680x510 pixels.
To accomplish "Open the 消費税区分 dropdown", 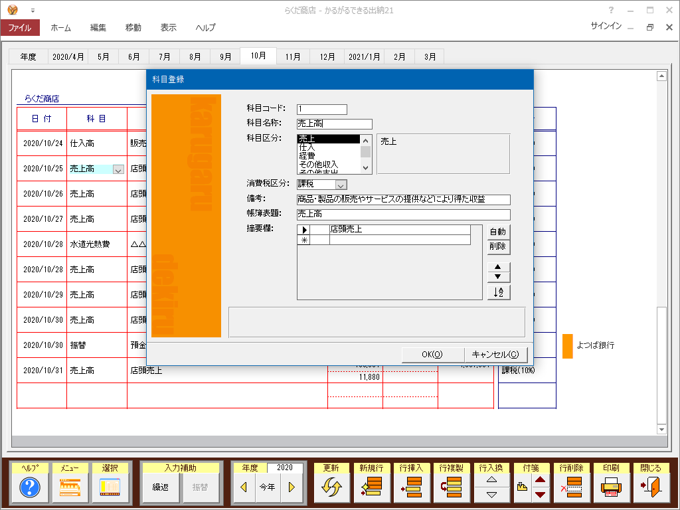I will (x=341, y=185).
